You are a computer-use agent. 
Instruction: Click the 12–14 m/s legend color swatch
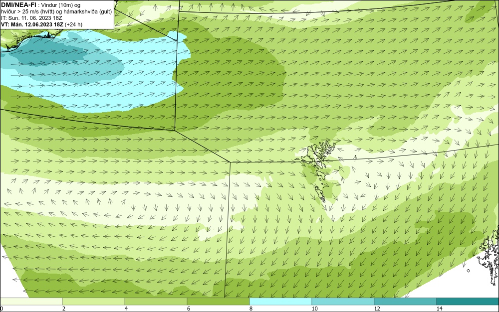[x=405, y=302]
